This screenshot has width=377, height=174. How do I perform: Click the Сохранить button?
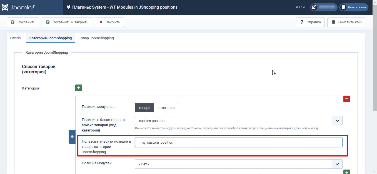tap(23, 22)
